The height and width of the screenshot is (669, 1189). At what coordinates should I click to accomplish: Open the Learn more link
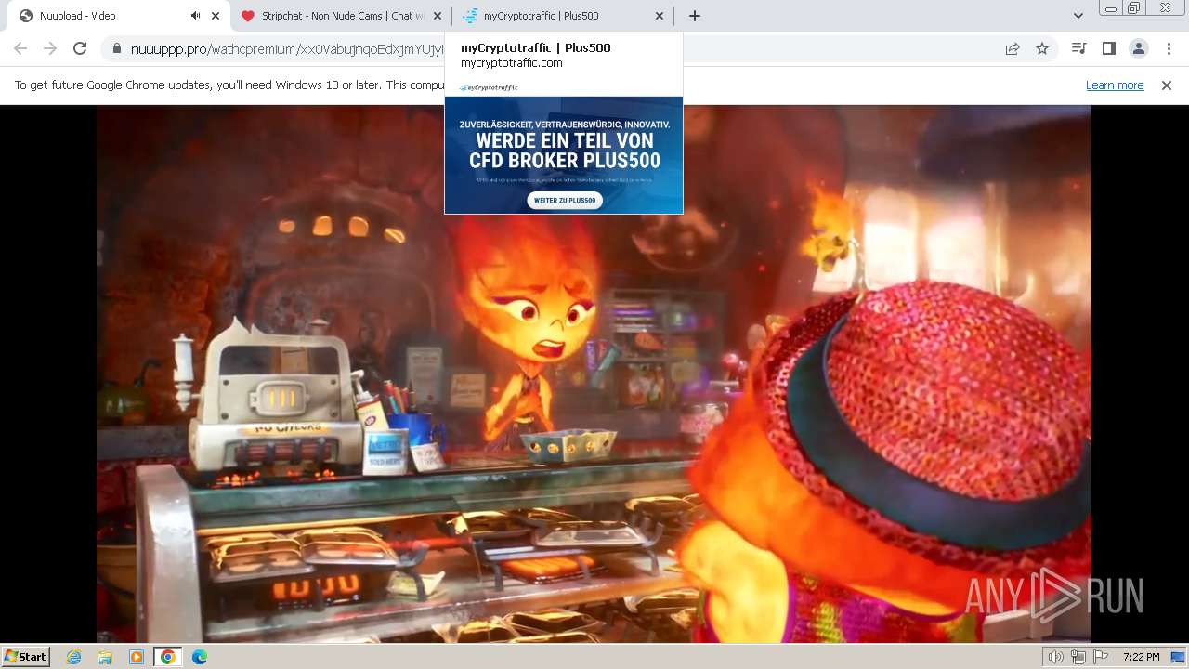pyautogui.click(x=1115, y=85)
